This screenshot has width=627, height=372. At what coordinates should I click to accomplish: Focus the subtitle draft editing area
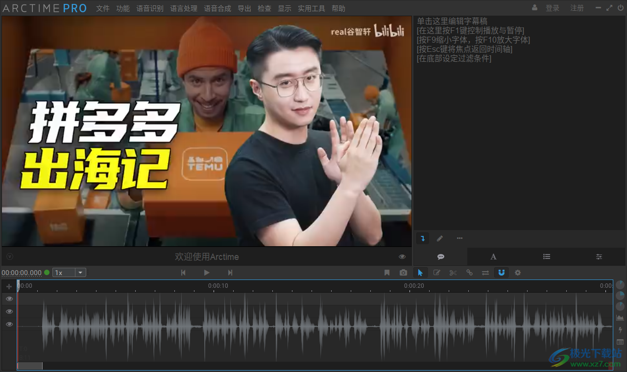click(519, 122)
